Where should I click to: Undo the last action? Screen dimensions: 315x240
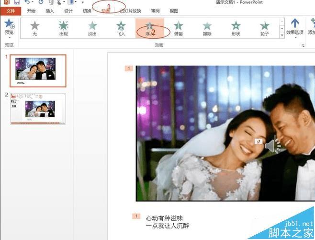click(x=27, y=2)
